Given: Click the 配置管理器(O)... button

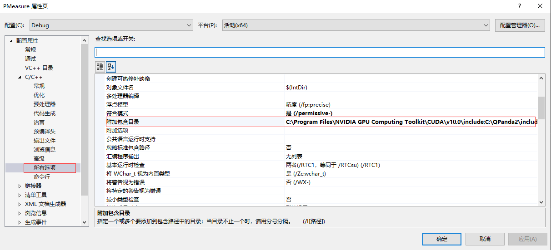Looking at the screenshot, I should pyautogui.click(x=520, y=25).
